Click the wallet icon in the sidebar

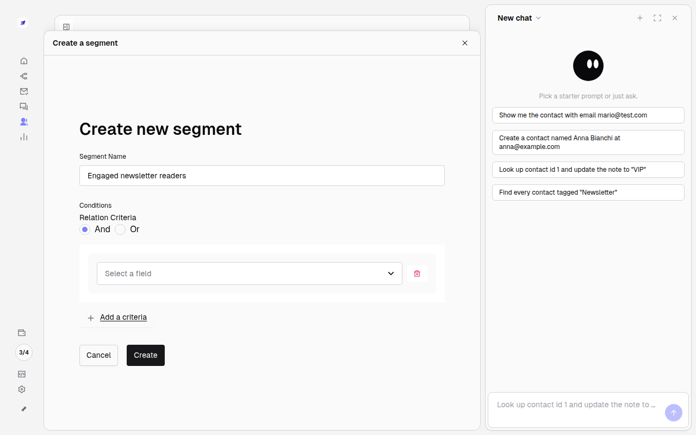pos(22,333)
